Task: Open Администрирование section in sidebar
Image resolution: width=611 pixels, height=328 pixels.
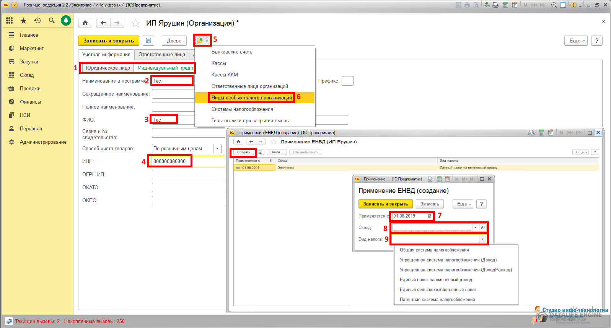Action: (x=43, y=142)
